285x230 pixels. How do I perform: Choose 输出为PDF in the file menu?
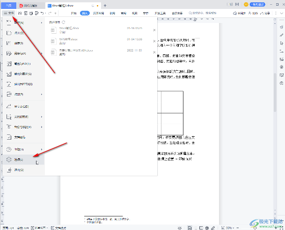point(24,64)
